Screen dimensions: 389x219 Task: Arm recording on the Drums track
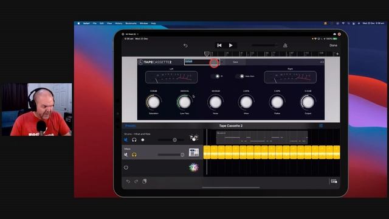click(x=143, y=140)
